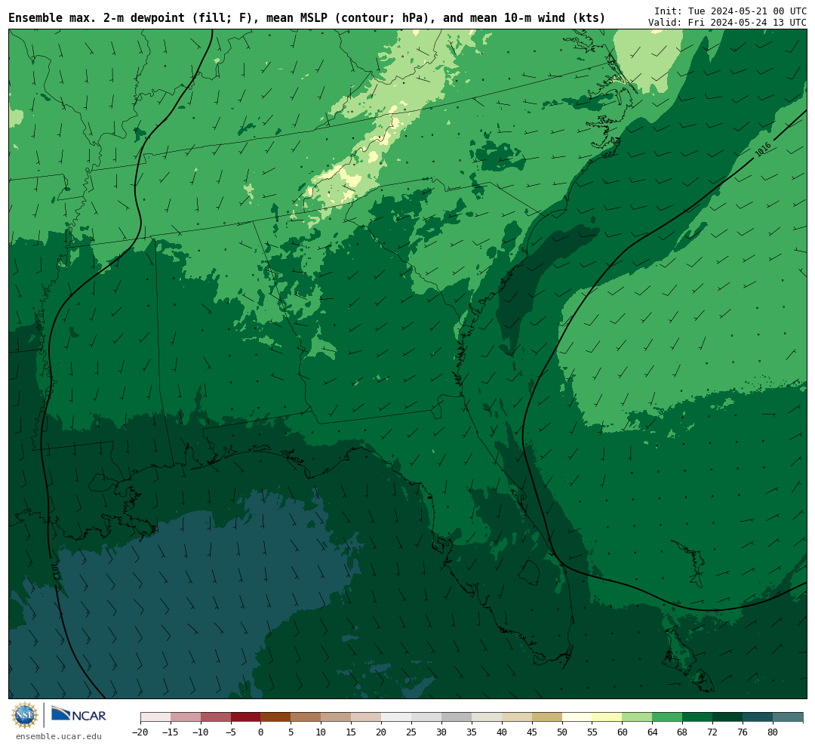Click the colorbar swatch between 5 and 10
Image resolution: width=815 pixels, height=746 pixels.
[306, 717]
